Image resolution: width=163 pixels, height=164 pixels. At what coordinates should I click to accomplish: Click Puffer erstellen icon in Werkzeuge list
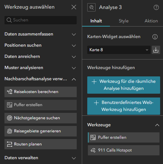point(93,137)
